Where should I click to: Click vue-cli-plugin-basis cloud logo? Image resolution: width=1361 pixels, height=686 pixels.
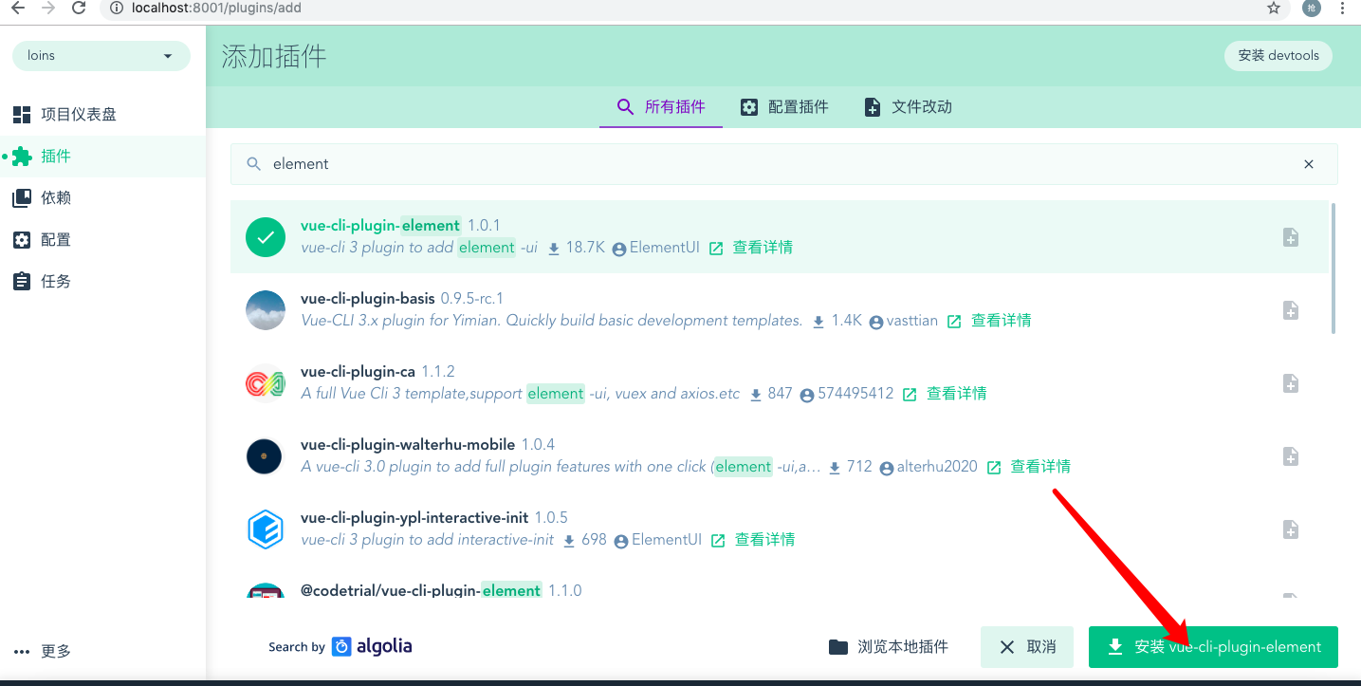[x=266, y=310]
